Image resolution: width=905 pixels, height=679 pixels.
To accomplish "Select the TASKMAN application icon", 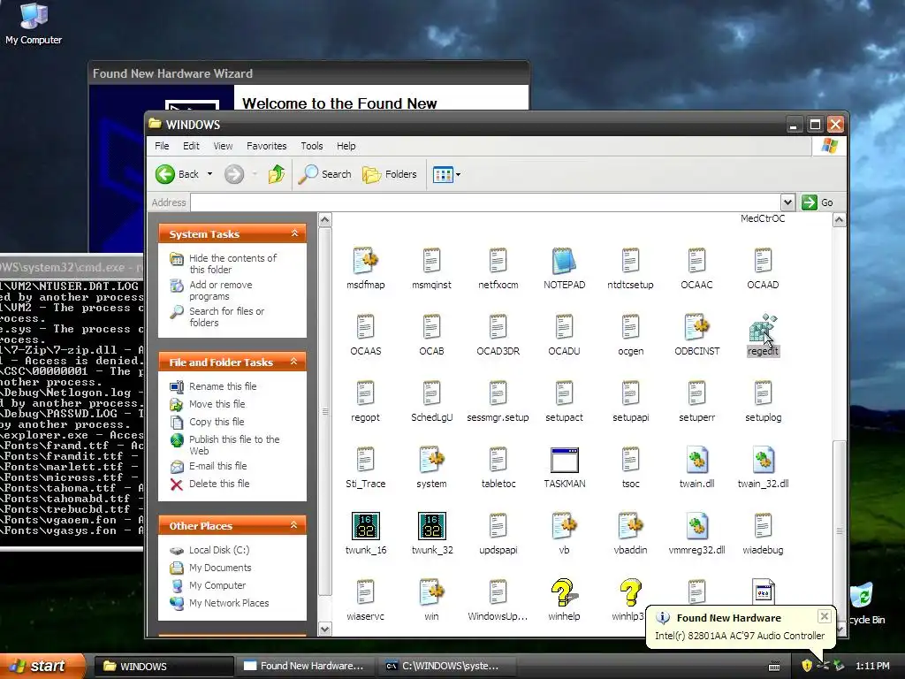I will [564, 460].
